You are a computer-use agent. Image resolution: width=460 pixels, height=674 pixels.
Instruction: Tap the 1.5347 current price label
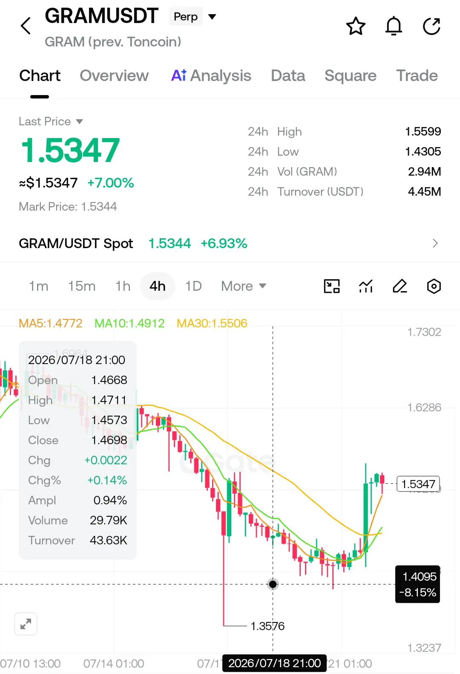click(x=418, y=484)
